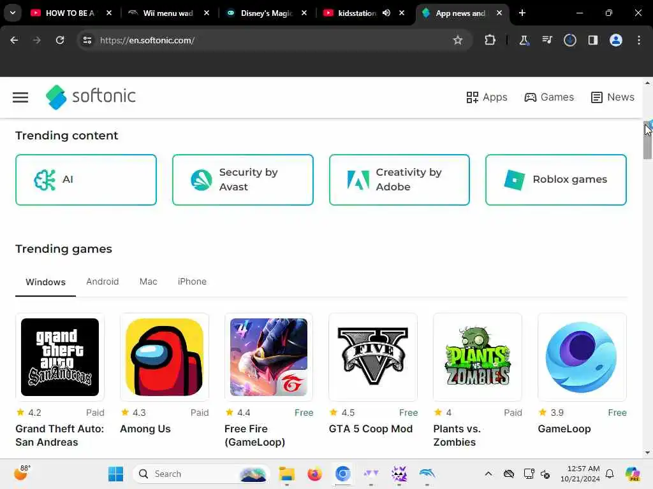This screenshot has width=653, height=489.
Task: Open the GameLoop app icon
Action: [582, 357]
